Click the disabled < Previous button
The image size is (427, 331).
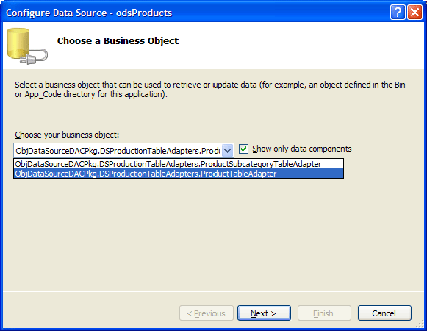[206, 313]
